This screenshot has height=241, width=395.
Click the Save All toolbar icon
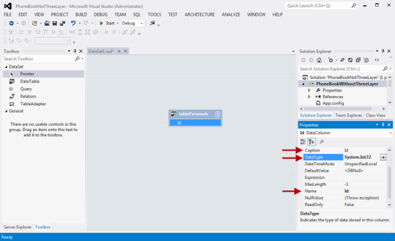[63, 23]
